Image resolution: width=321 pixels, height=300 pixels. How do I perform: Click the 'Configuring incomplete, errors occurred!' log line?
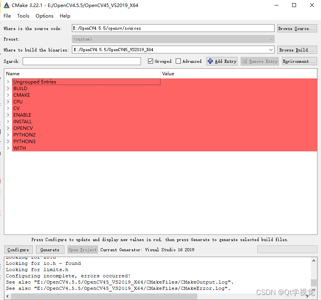[68, 276]
